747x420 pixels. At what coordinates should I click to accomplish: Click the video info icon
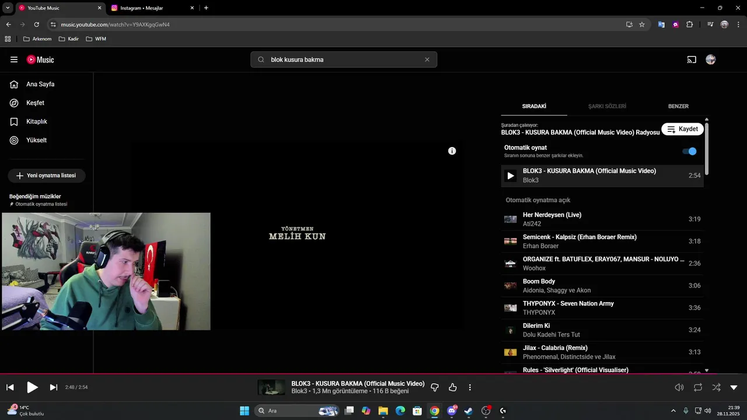452,151
